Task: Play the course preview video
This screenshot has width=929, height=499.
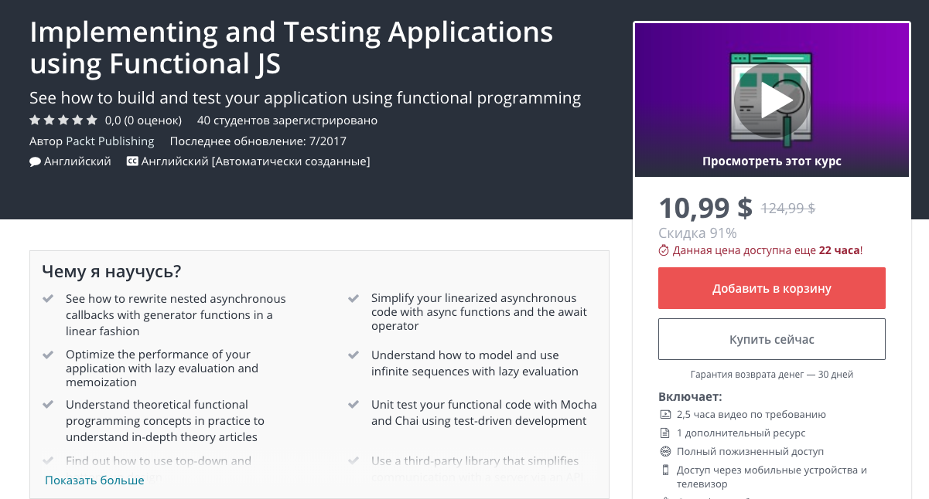Action: [x=771, y=100]
